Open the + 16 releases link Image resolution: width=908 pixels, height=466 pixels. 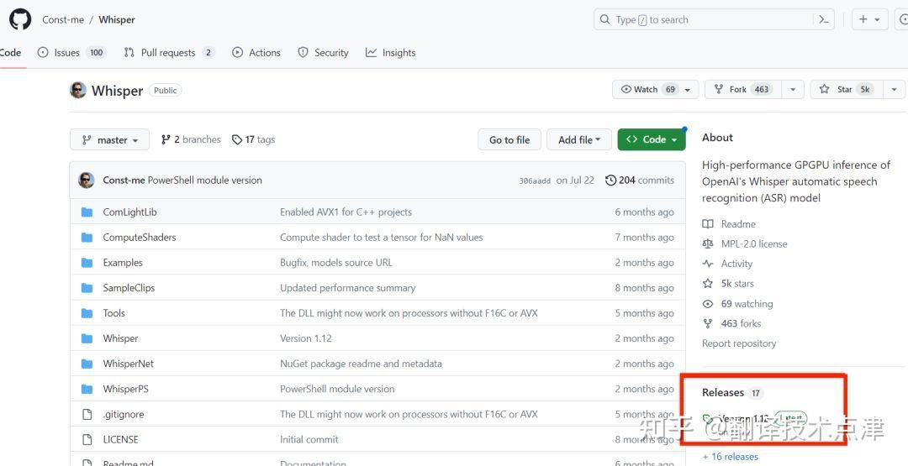coord(731,457)
